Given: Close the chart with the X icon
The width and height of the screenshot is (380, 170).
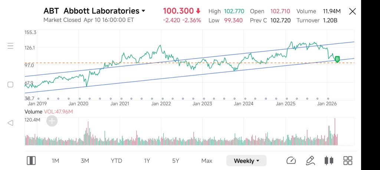Looking at the screenshot, I should tap(353, 12).
